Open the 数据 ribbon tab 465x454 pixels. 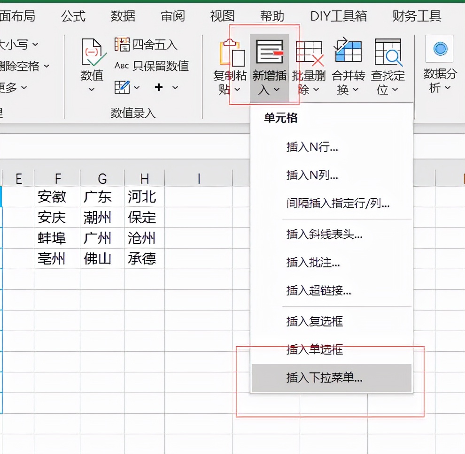pos(123,16)
